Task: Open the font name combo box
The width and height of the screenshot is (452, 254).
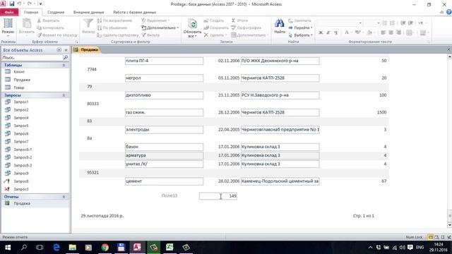Action: coord(340,23)
